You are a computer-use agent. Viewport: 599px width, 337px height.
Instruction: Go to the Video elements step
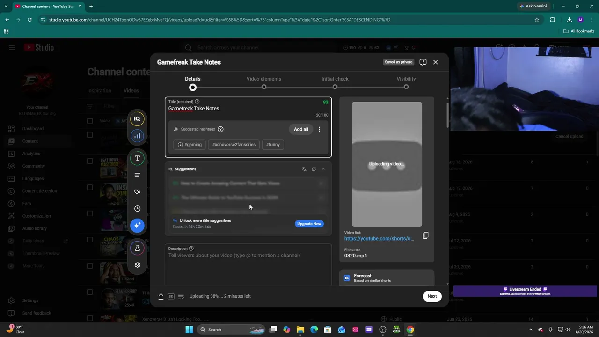pyautogui.click(x=264, y=83)
